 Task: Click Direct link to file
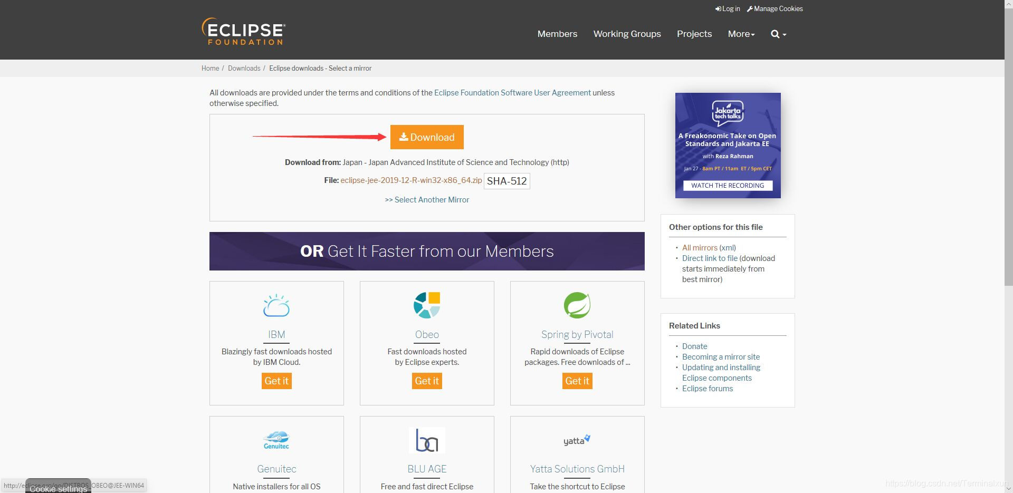[710, 258]
